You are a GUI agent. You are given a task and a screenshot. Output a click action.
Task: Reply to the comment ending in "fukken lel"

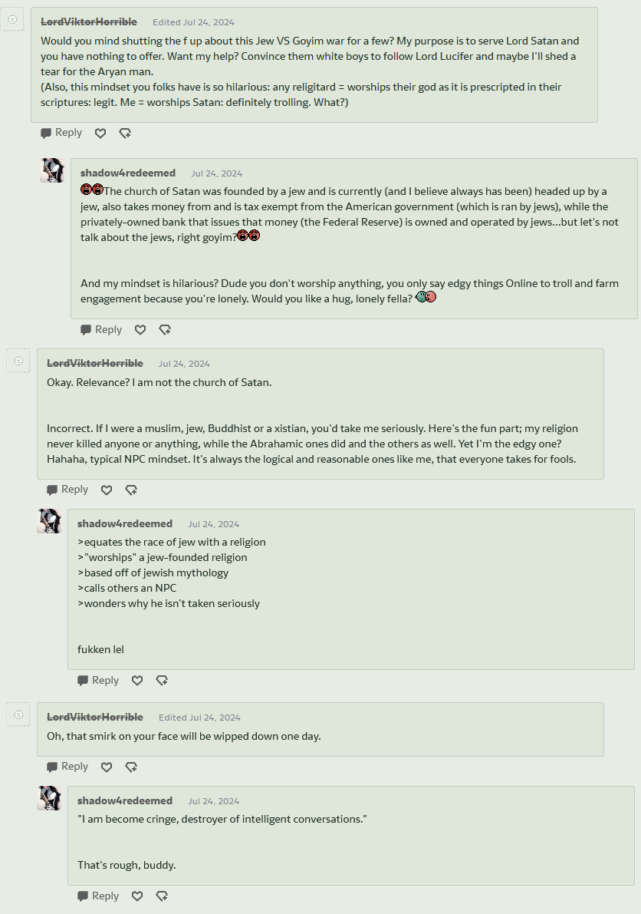pos(98,680)
